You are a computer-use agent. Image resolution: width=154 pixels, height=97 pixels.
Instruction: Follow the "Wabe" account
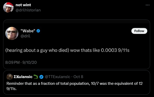139,31
